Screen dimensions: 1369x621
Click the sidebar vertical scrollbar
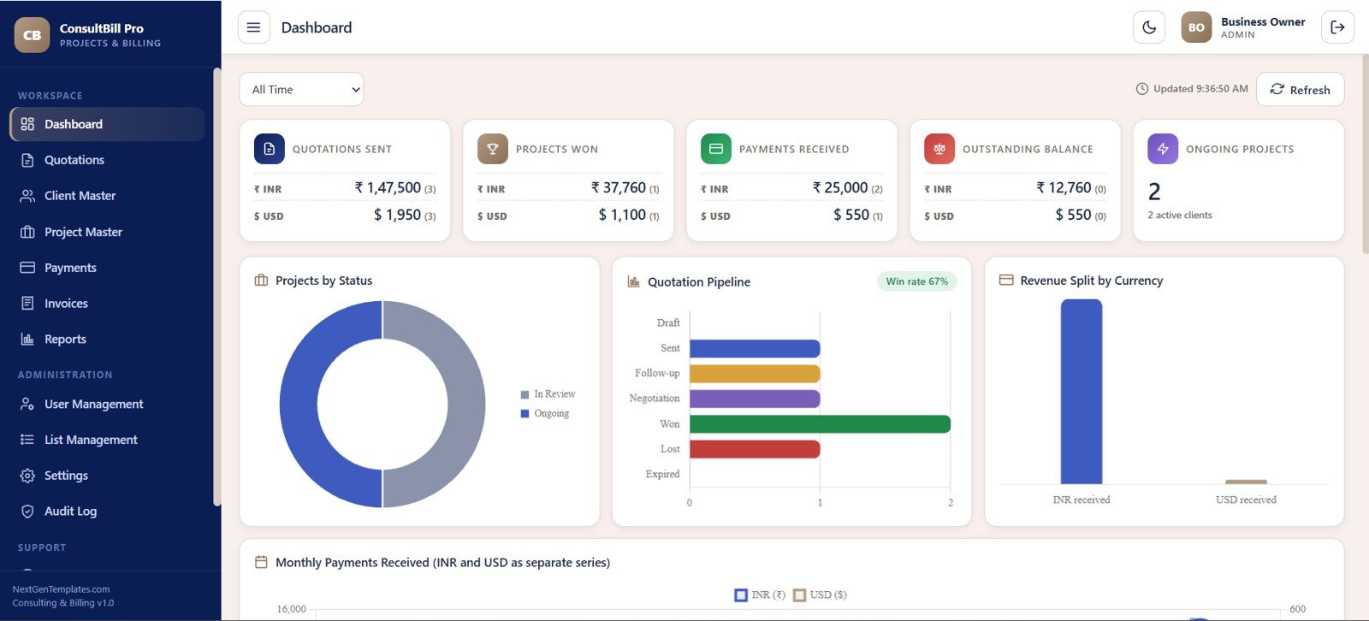(216, 287)
